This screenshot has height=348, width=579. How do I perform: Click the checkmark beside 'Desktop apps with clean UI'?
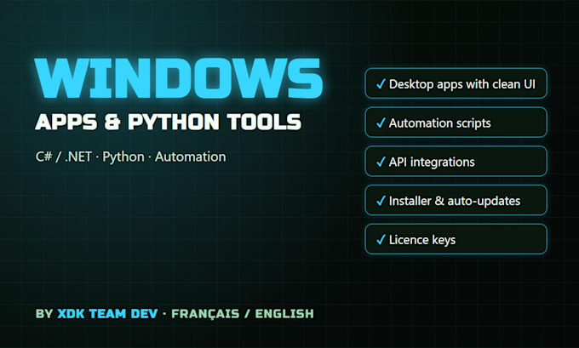[381, 84]
